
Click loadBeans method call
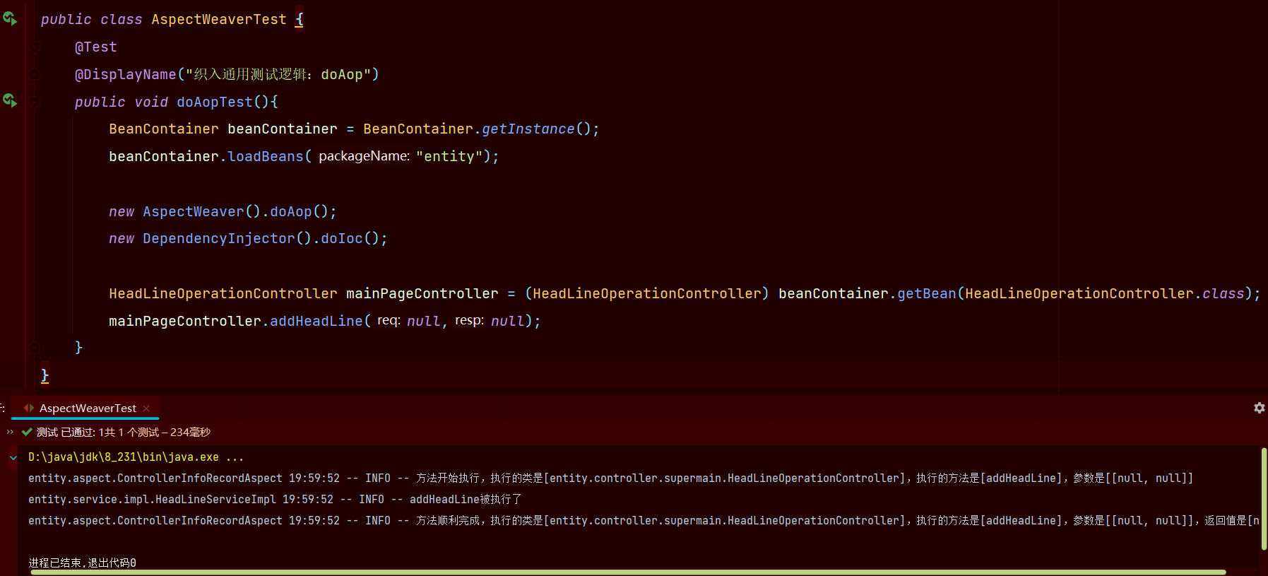pyautogui.click(x=266, y=156)
